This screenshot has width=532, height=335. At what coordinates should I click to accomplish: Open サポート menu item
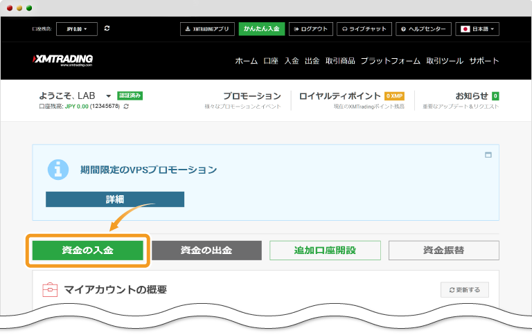click(x=484, y=61)
